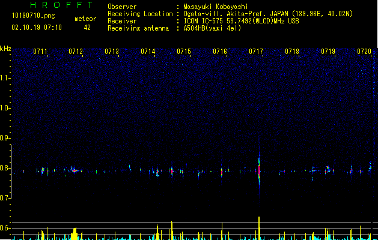Click the 'Receiver' field label
The height and width of the screenshot is (240, 378).
122,21
